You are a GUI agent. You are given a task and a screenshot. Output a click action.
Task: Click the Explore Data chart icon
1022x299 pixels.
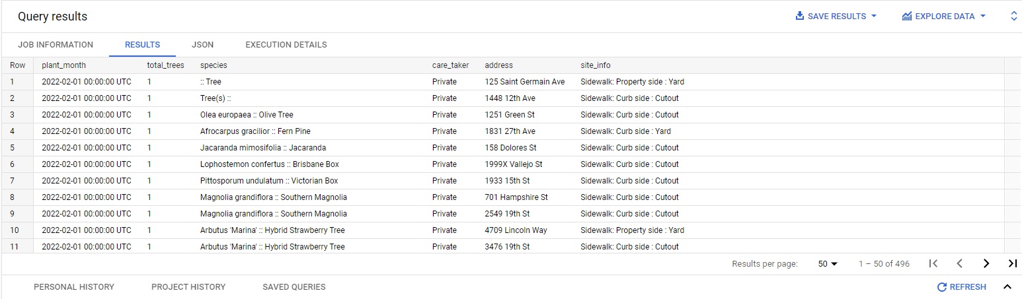(x=907, y=16)
